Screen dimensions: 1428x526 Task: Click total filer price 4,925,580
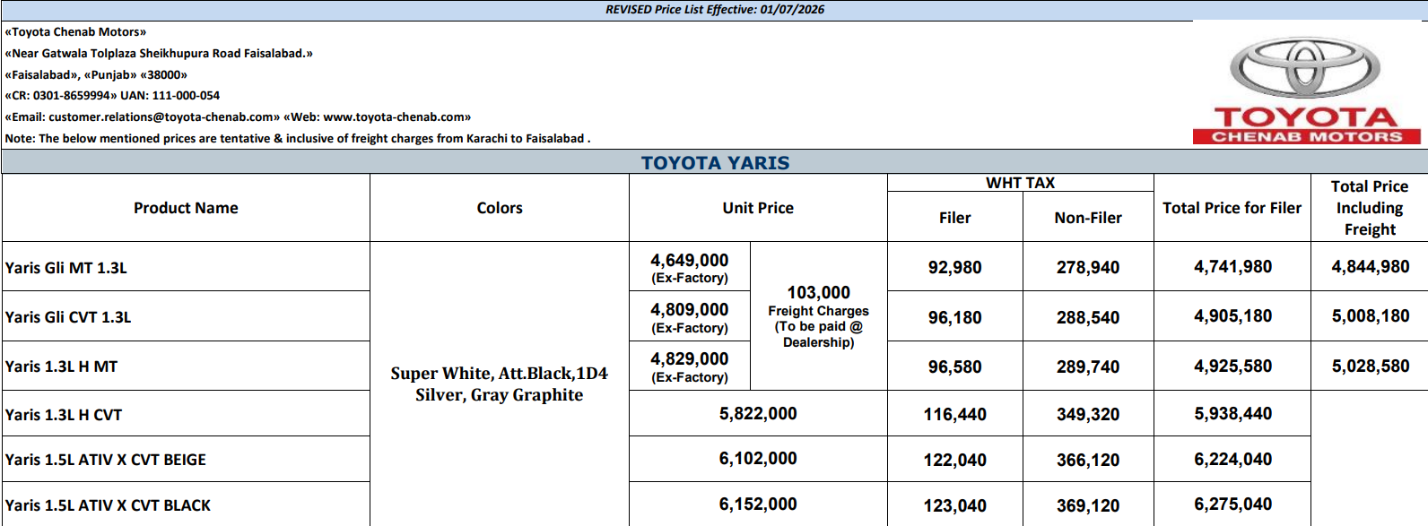pos(1232,366)
